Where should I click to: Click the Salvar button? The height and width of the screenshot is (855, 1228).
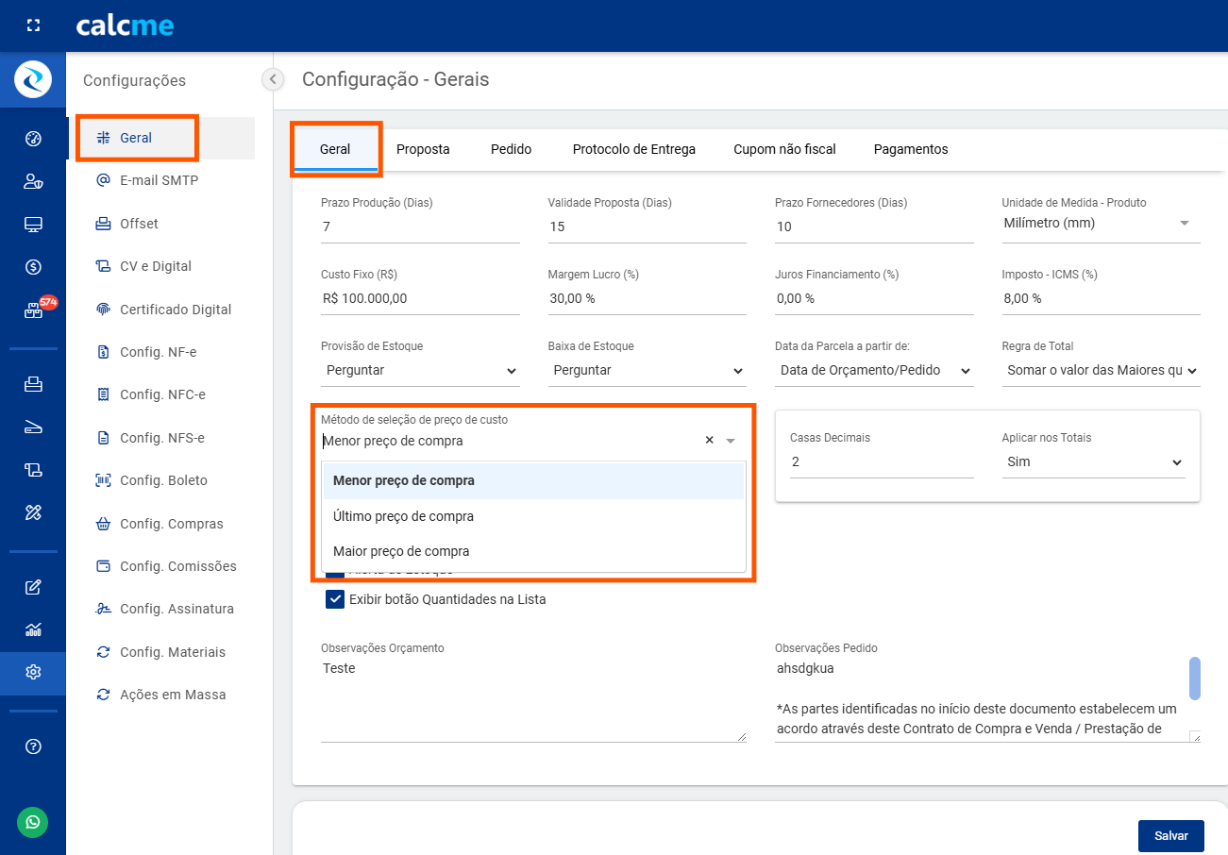[1170, 835]
